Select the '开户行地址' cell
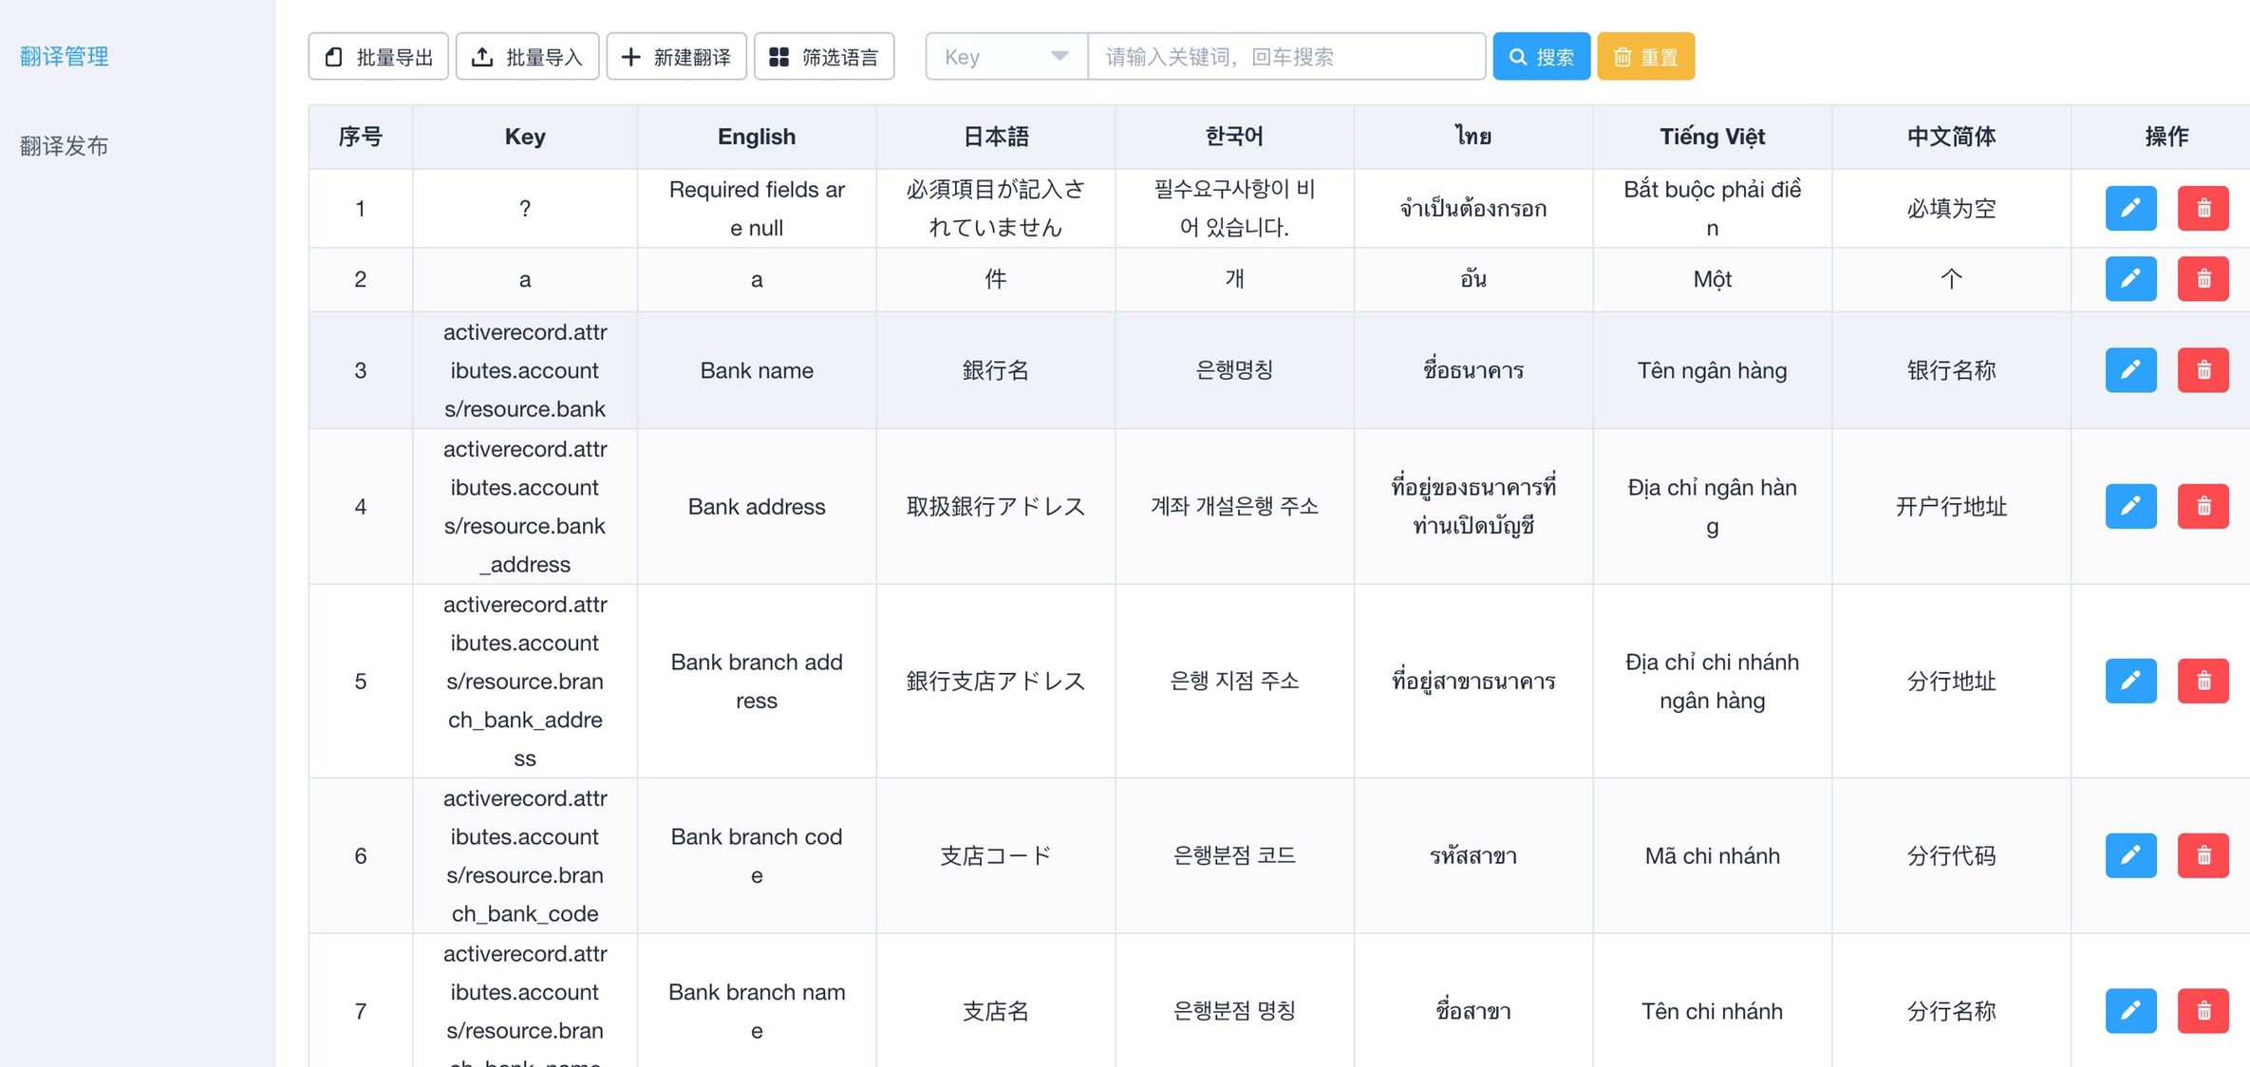 pyautogui.click(x=1951, y=506)
